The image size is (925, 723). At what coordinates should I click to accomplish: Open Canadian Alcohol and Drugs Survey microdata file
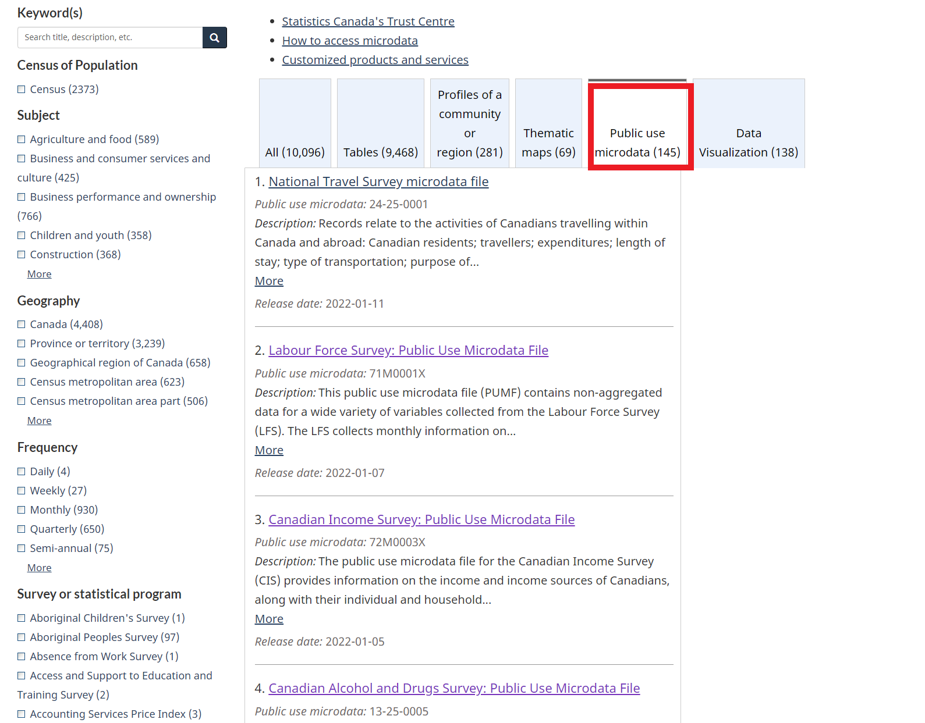pos(454,689)
